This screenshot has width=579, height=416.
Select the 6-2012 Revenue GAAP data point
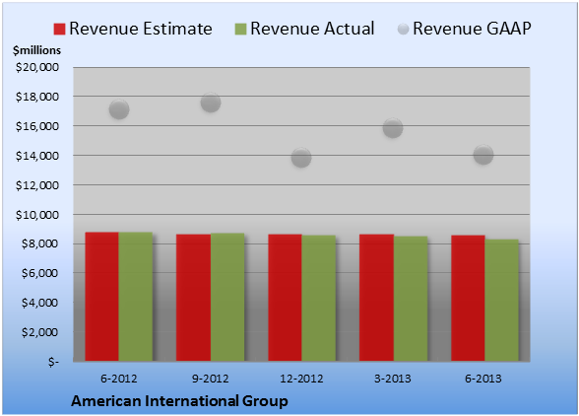click(119, 109)
